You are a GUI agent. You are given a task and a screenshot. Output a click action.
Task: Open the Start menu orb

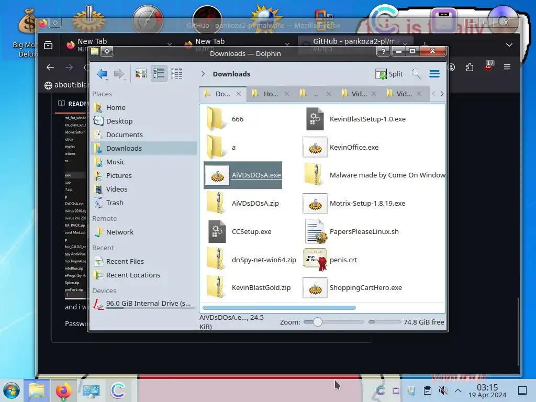(x=12, y=390)
